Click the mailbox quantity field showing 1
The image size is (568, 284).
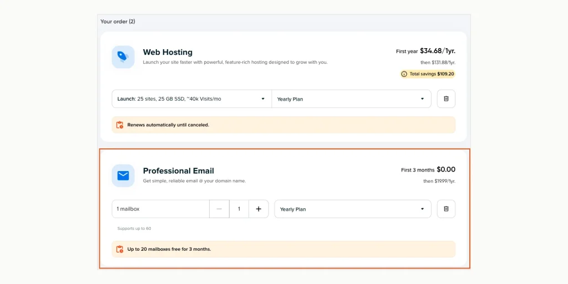coord(239,209)
